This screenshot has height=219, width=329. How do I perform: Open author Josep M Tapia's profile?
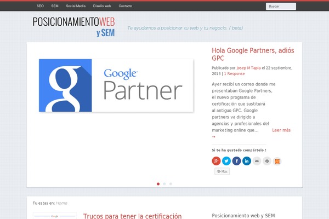[x=248, y=68]
